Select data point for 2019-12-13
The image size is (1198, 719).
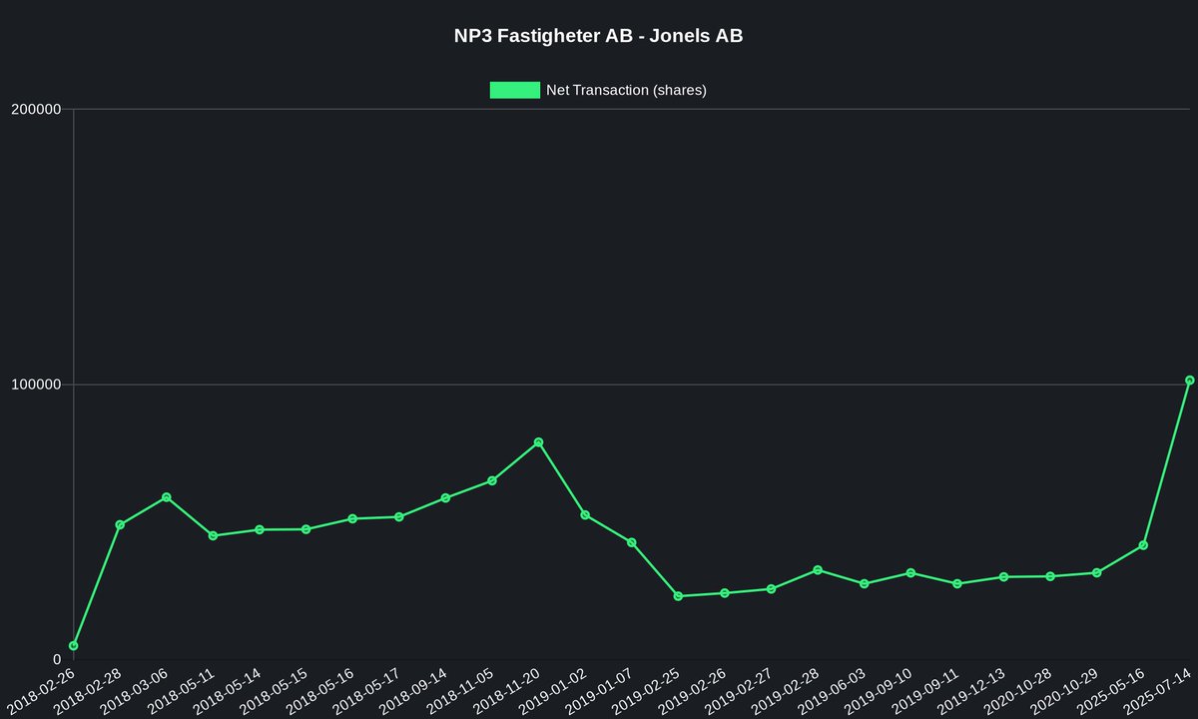(1003, 577)
